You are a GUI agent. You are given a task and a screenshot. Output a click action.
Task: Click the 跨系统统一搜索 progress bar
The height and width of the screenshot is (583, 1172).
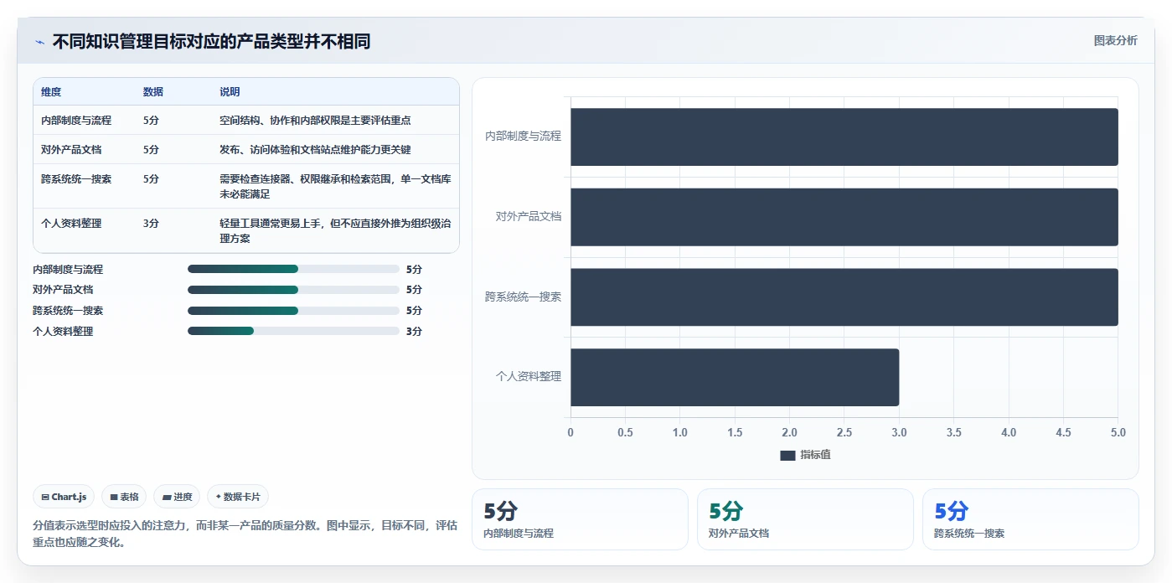293,311
